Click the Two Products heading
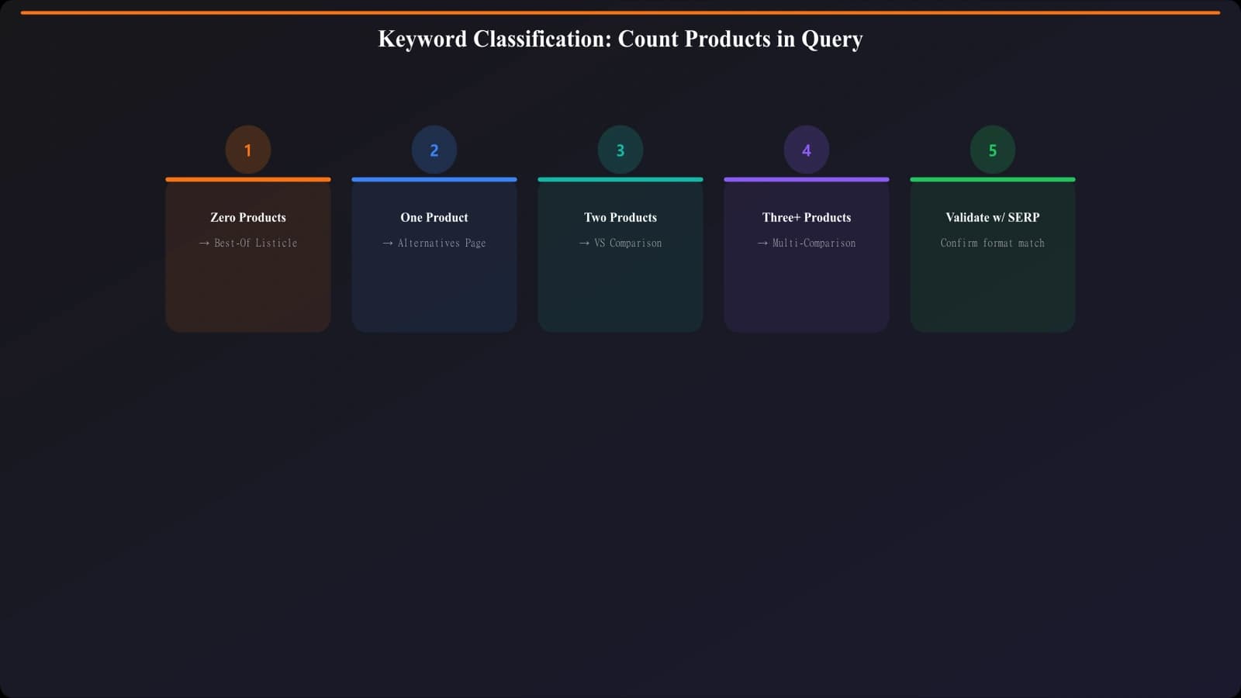 (x=620, y=217)
